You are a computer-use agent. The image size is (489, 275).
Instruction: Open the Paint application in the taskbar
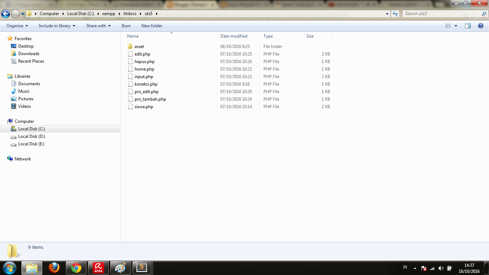click(x=120, y=267)
